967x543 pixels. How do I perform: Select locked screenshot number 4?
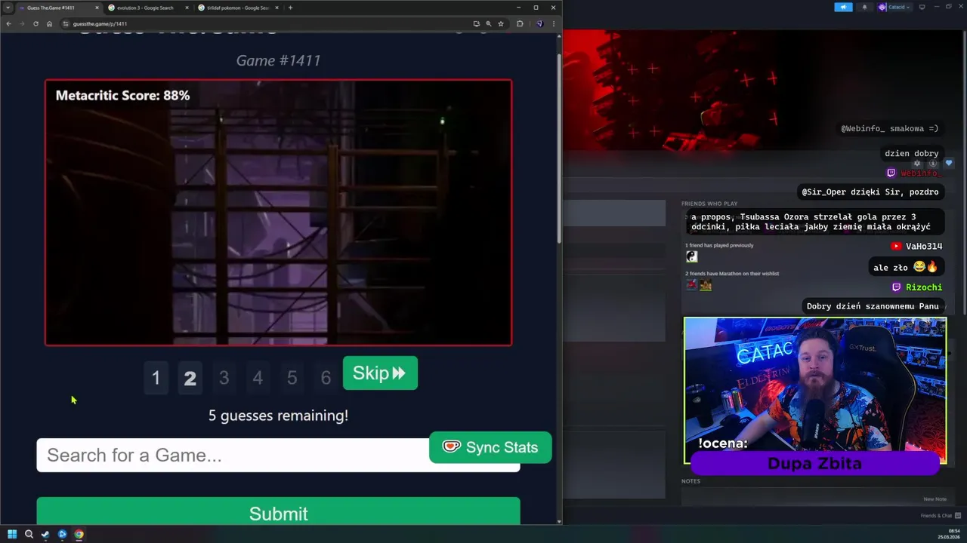tap(258, 377)
